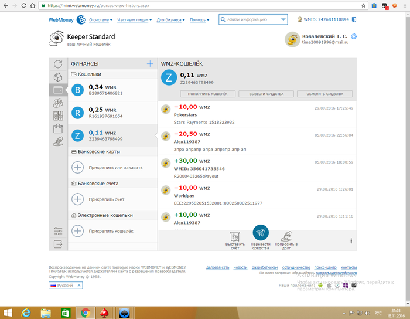Open the settings sliders sidebar icon

coord(58,231)
